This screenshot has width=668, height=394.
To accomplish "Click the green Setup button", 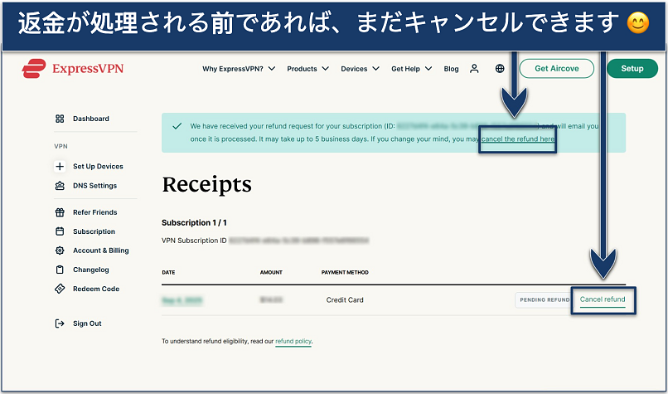I will coord(637,69).
